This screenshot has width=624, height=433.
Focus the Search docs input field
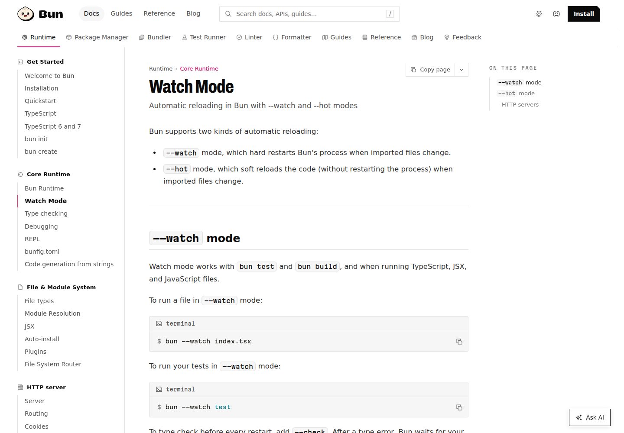tap(309, 14)
